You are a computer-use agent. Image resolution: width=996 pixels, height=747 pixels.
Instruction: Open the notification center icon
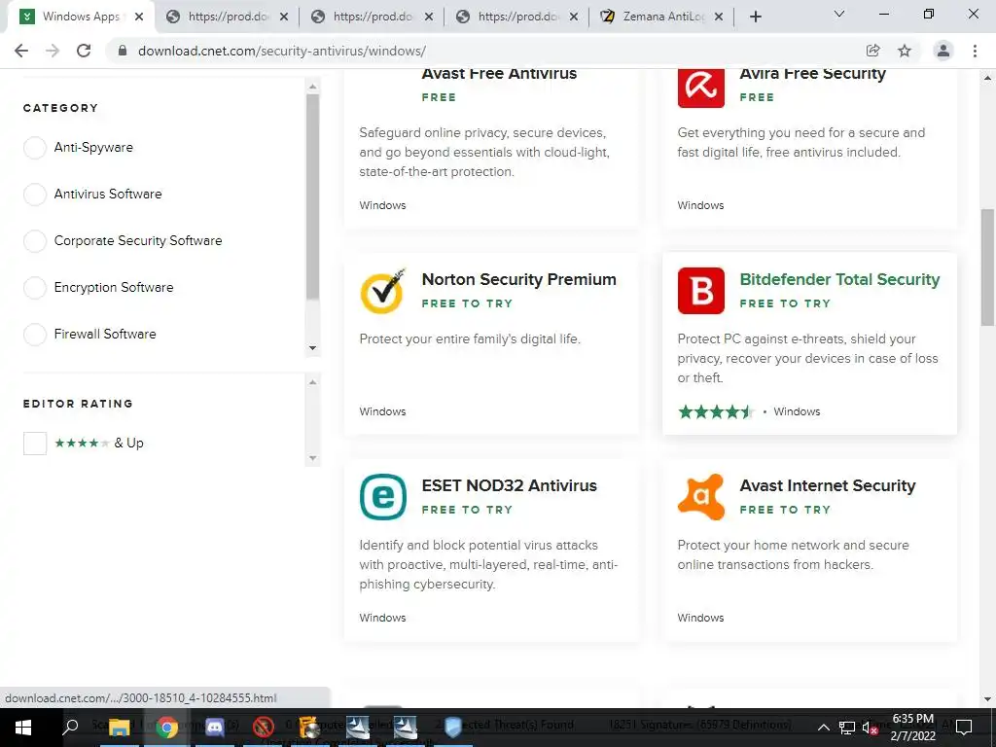(964, 728)
